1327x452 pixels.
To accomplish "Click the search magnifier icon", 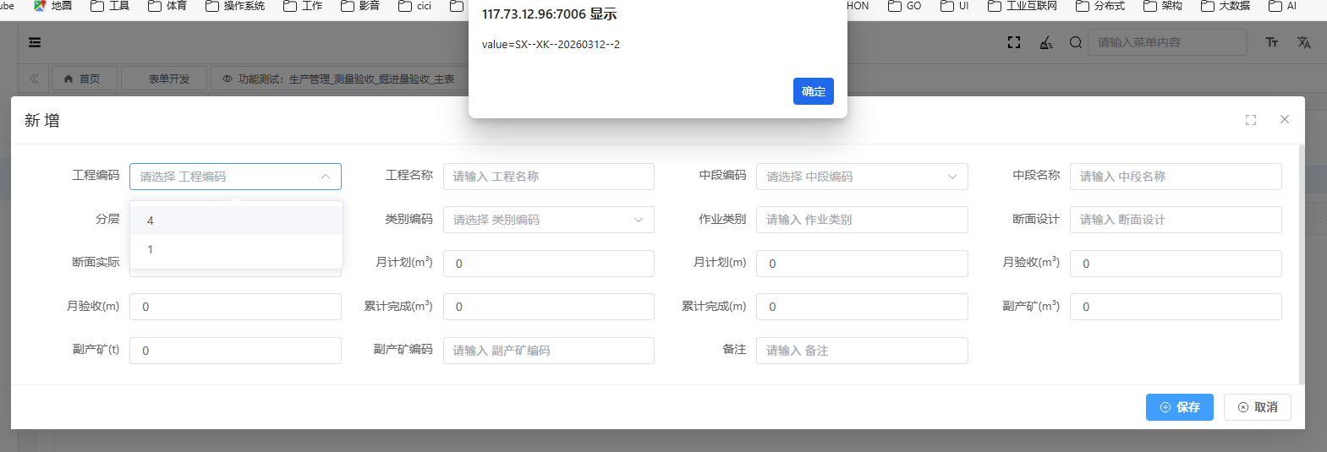I will point(1075,42).
